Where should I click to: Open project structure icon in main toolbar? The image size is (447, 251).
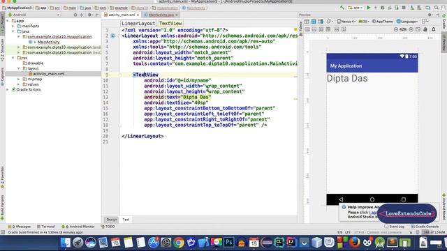click(427, 8)
